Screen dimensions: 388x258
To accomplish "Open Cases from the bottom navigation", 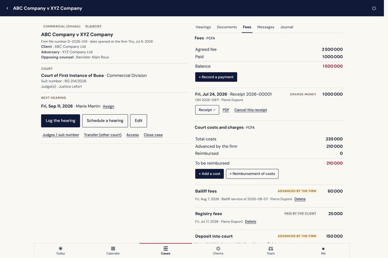I will 166,250.
